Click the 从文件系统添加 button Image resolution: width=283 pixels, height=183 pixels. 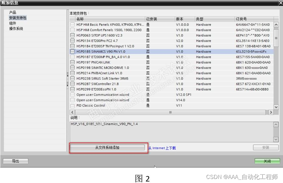point(107,148)
